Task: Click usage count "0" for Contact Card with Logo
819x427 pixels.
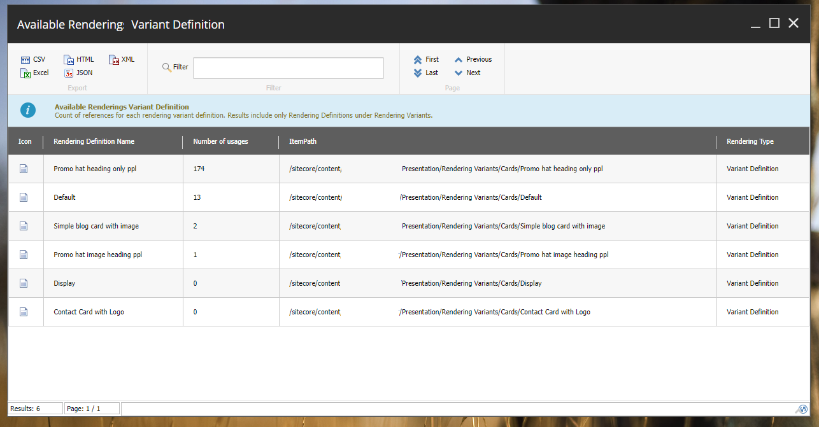Action: click(195, 312)
